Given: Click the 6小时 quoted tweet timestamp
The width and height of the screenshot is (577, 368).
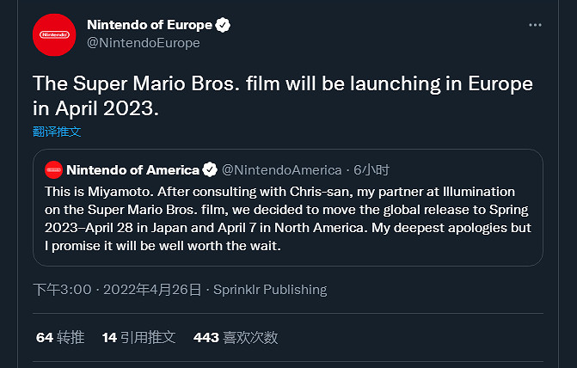Looking at the screenshot, I should [371, 169].
